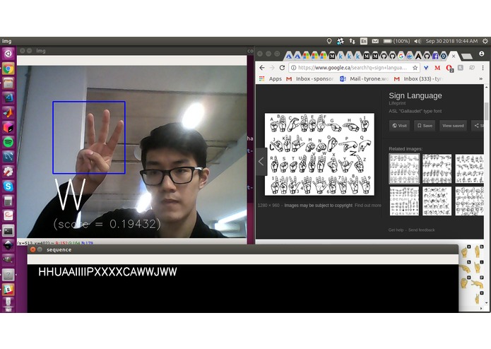491x349 pixels.
Task: Open the Terminal from the dock
Action: pyautogui.click(x=8, y=231)
